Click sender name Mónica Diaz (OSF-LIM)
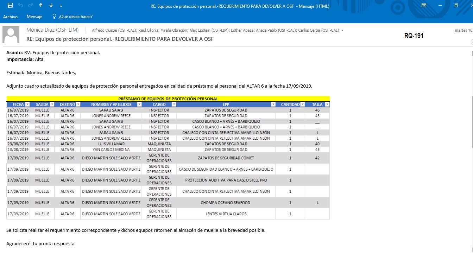Screen dimensions: 473x254 click(52, 30)
